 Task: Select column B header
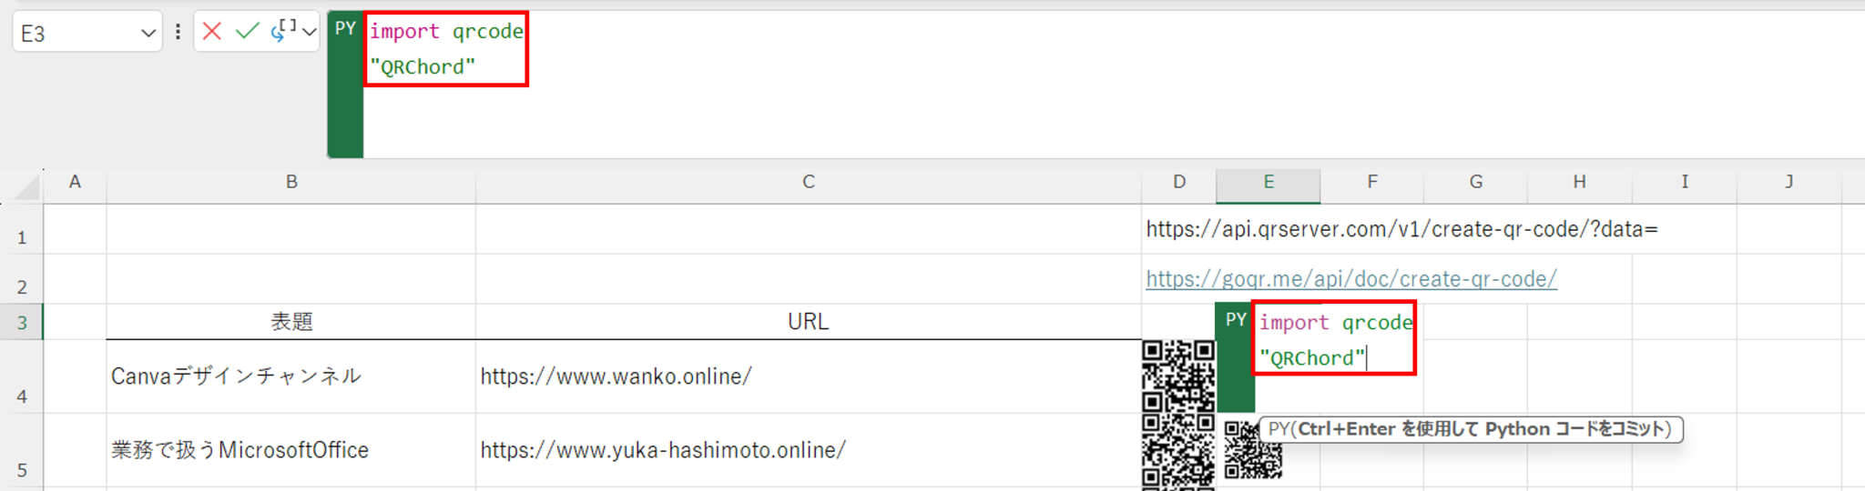tap(291, 182)
